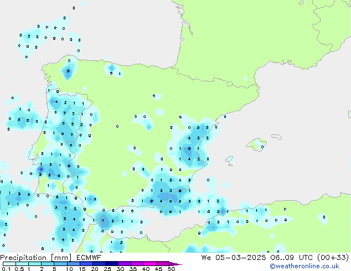Screen dimensions: 351x271
Task: Click the 0.1–0.5 mm legend color box
Action: (x=9, y=264)
